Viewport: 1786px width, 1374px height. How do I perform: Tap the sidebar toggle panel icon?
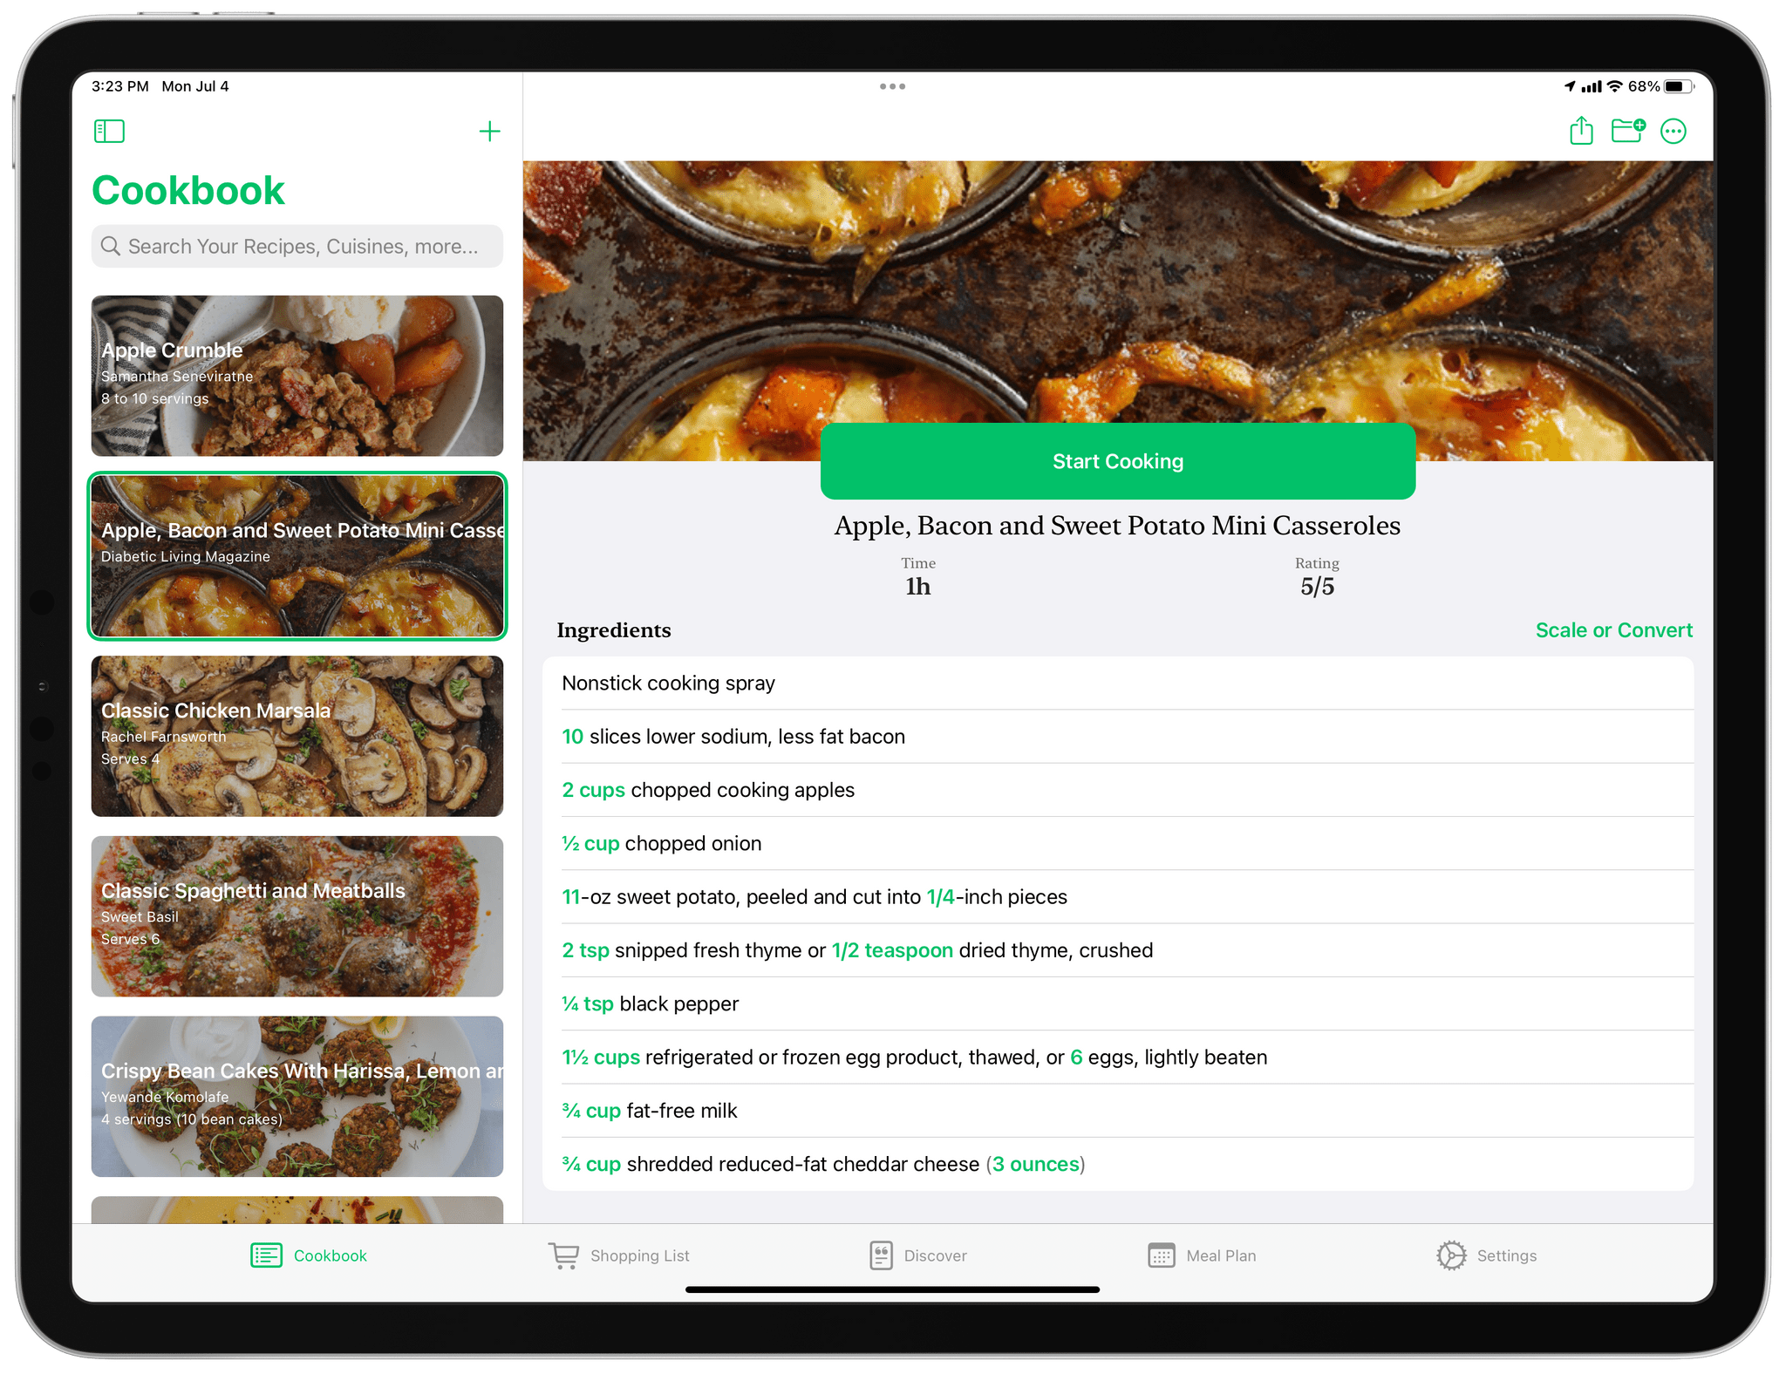coord(112,130)
